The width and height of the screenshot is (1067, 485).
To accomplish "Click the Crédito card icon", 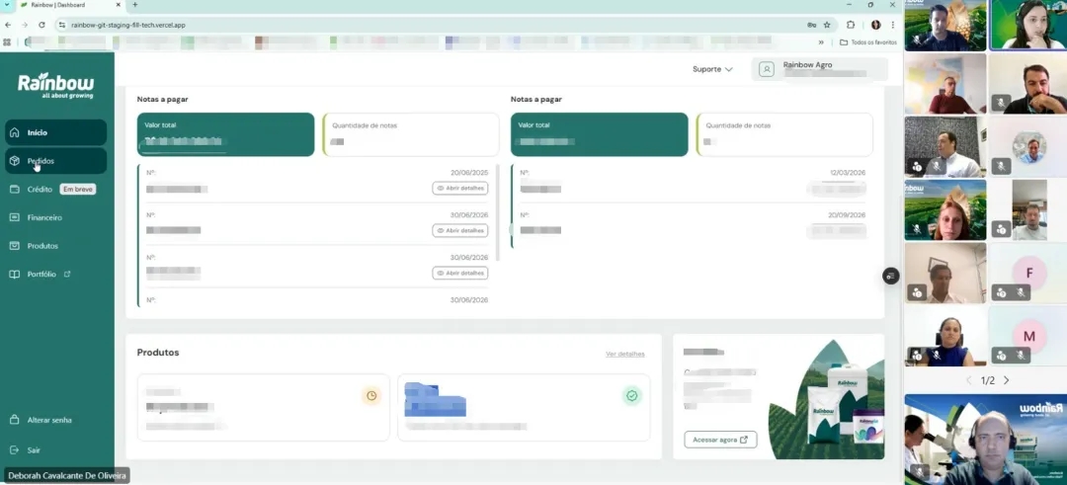I will 15,189.
